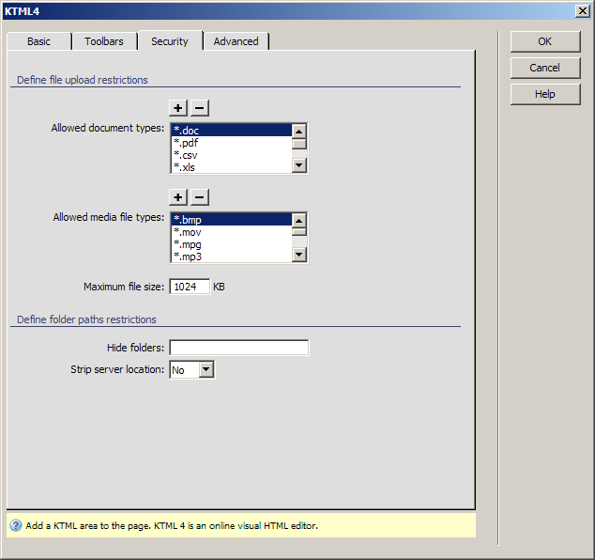Select *.doc in document types list
Viewport: 595px width, 560px height.
(x=232, y=131)
